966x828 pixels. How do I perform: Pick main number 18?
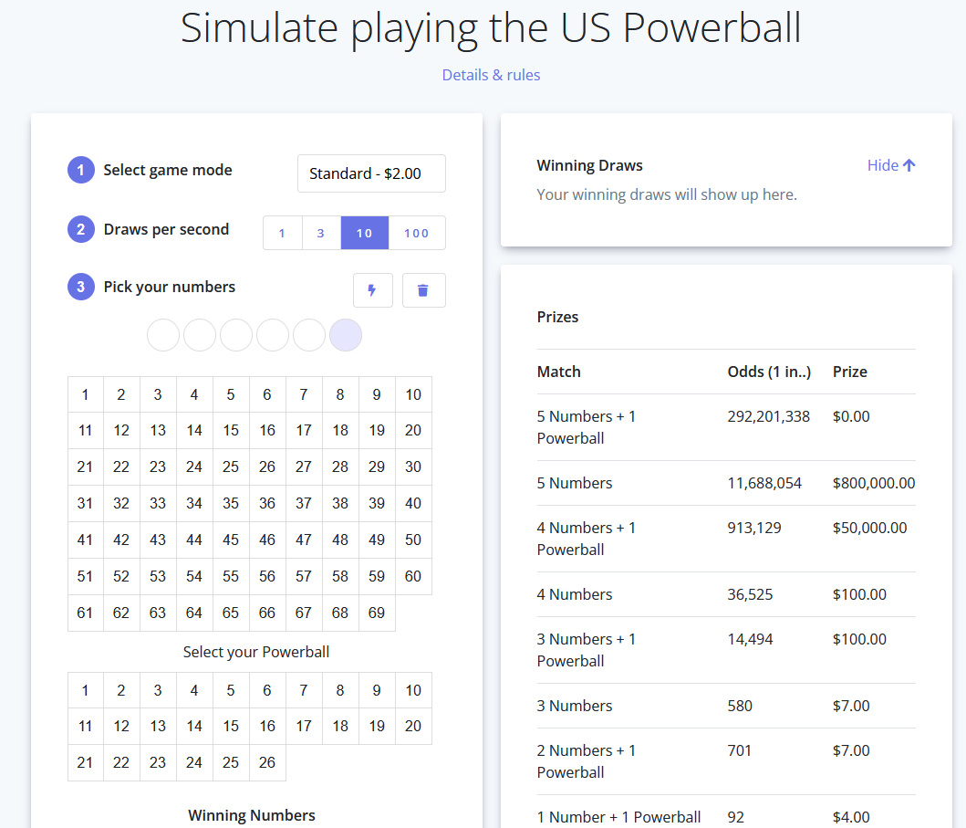tap(340, 430)
